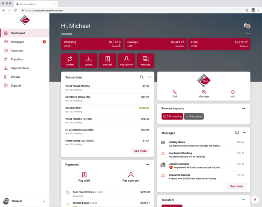This screenshot has height=207, width=262.
Task: Open the Pay a bill quick action
Action: point(108,59)
